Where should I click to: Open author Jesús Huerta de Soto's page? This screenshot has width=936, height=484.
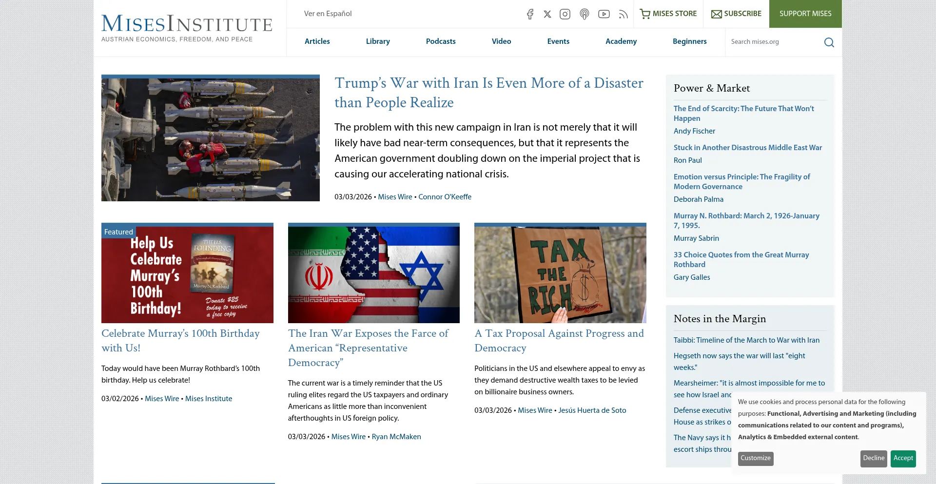pyautogui.click(x=592, y=410)
